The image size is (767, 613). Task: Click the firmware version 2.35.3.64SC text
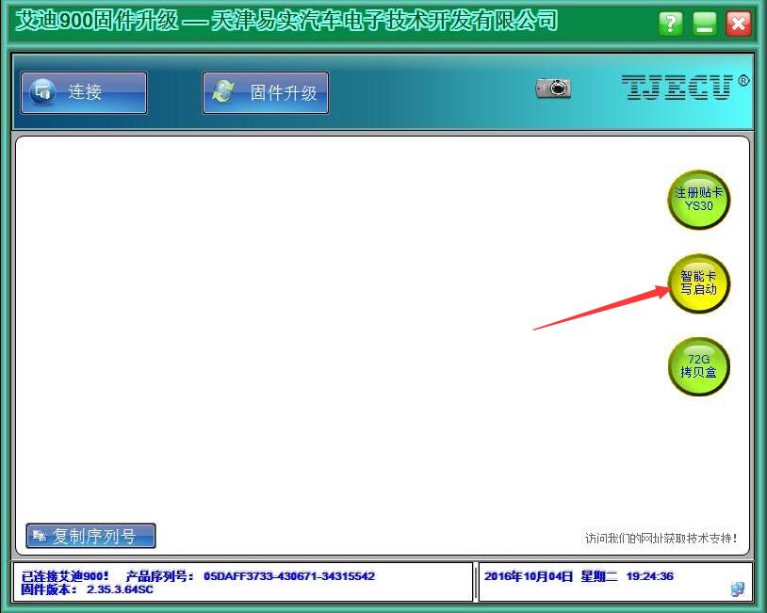120,589
